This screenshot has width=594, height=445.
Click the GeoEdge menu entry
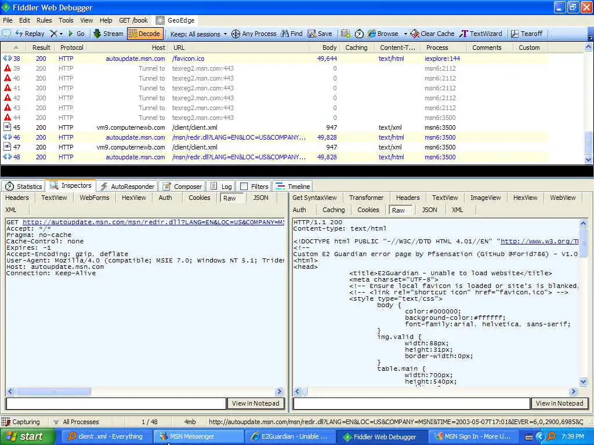(x=176, y=20)
